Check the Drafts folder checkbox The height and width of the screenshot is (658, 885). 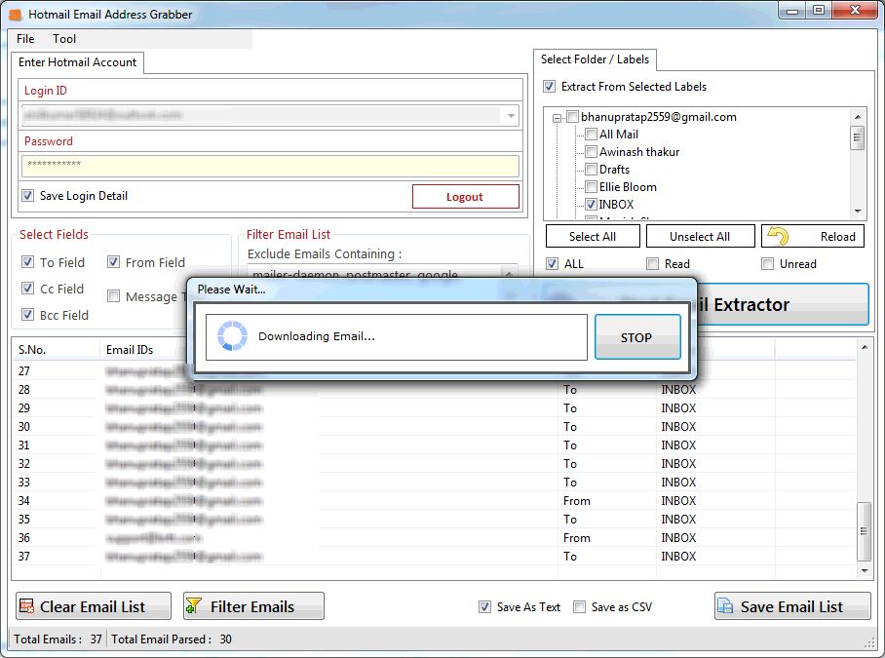tap(591, 170)
